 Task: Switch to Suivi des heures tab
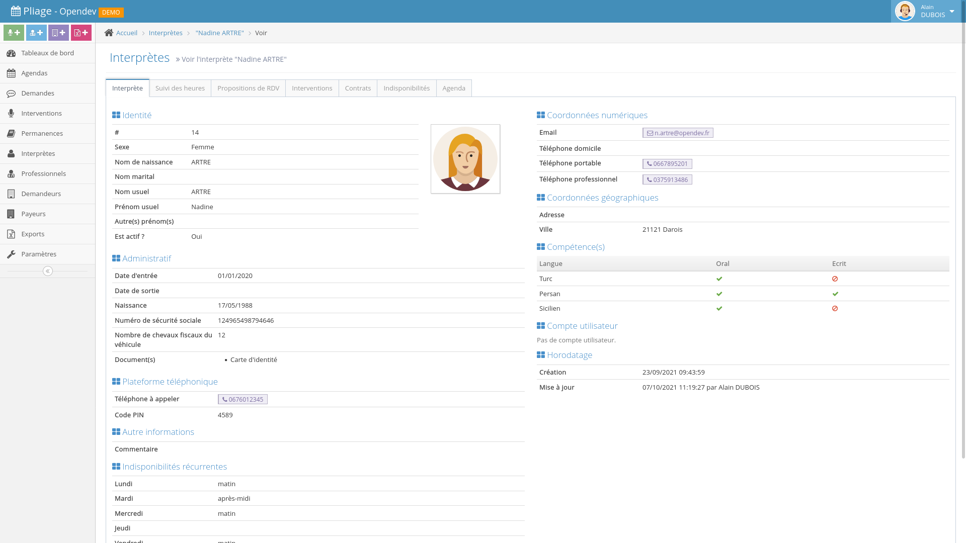click(x=180, y=88)
